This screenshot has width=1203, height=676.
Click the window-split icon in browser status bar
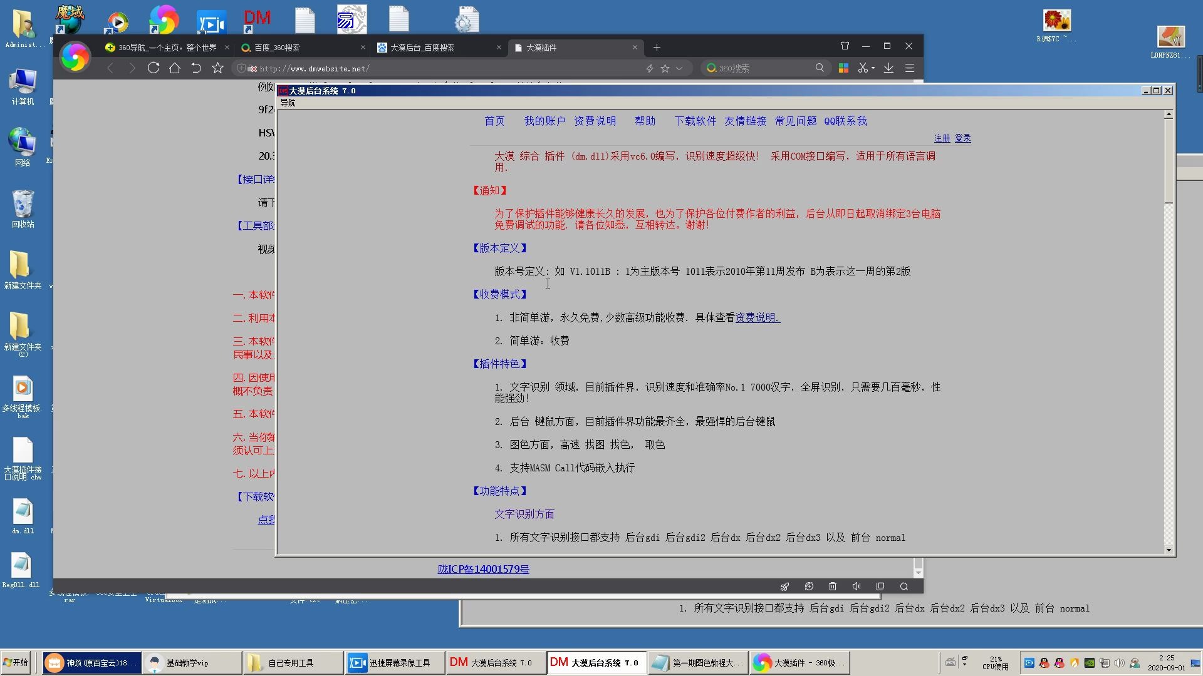click(880, 587)
